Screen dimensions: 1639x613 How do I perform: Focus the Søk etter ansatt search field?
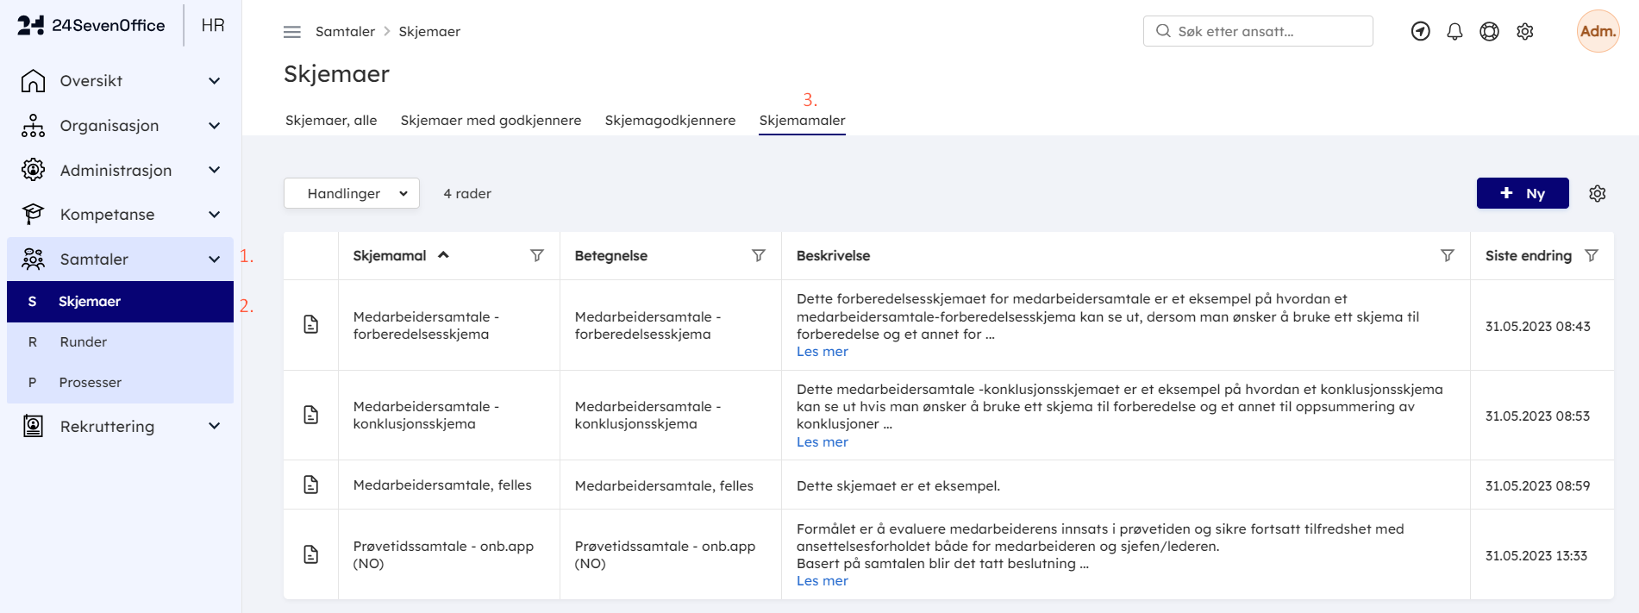point(1258,31)
